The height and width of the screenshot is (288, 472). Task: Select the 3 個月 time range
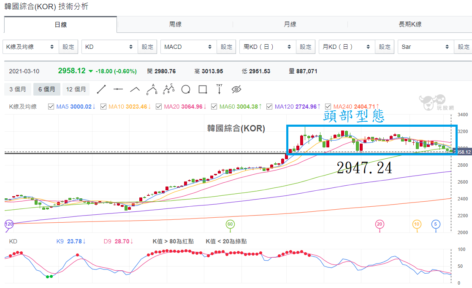[x=17, y=89]
